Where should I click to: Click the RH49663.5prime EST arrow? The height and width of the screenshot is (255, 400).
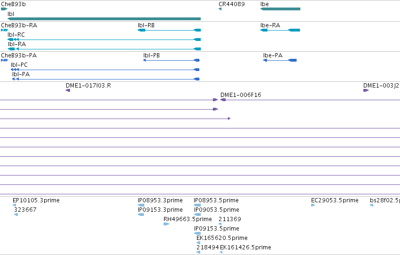(x=166, y=224)
